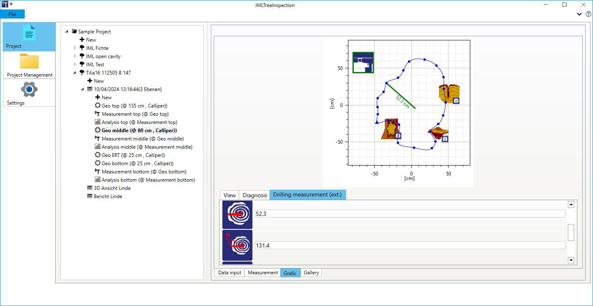The height and width of the screenshot is (306, 593).
Task: Collapse the ribbon chevron at top right
Action: [x=579, y=14]
